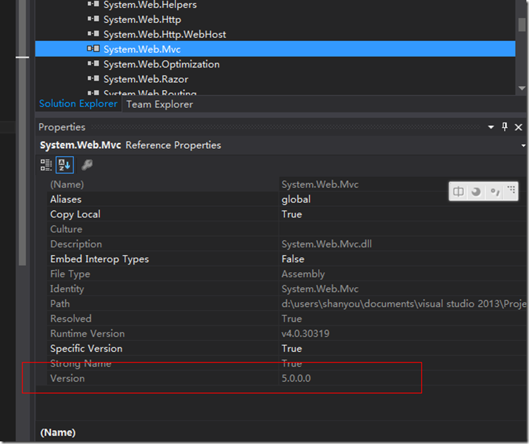This screenshot has height=444, width=529.
Task: Click the IME Chinese mode icon
Action: [x=458, y=192]
